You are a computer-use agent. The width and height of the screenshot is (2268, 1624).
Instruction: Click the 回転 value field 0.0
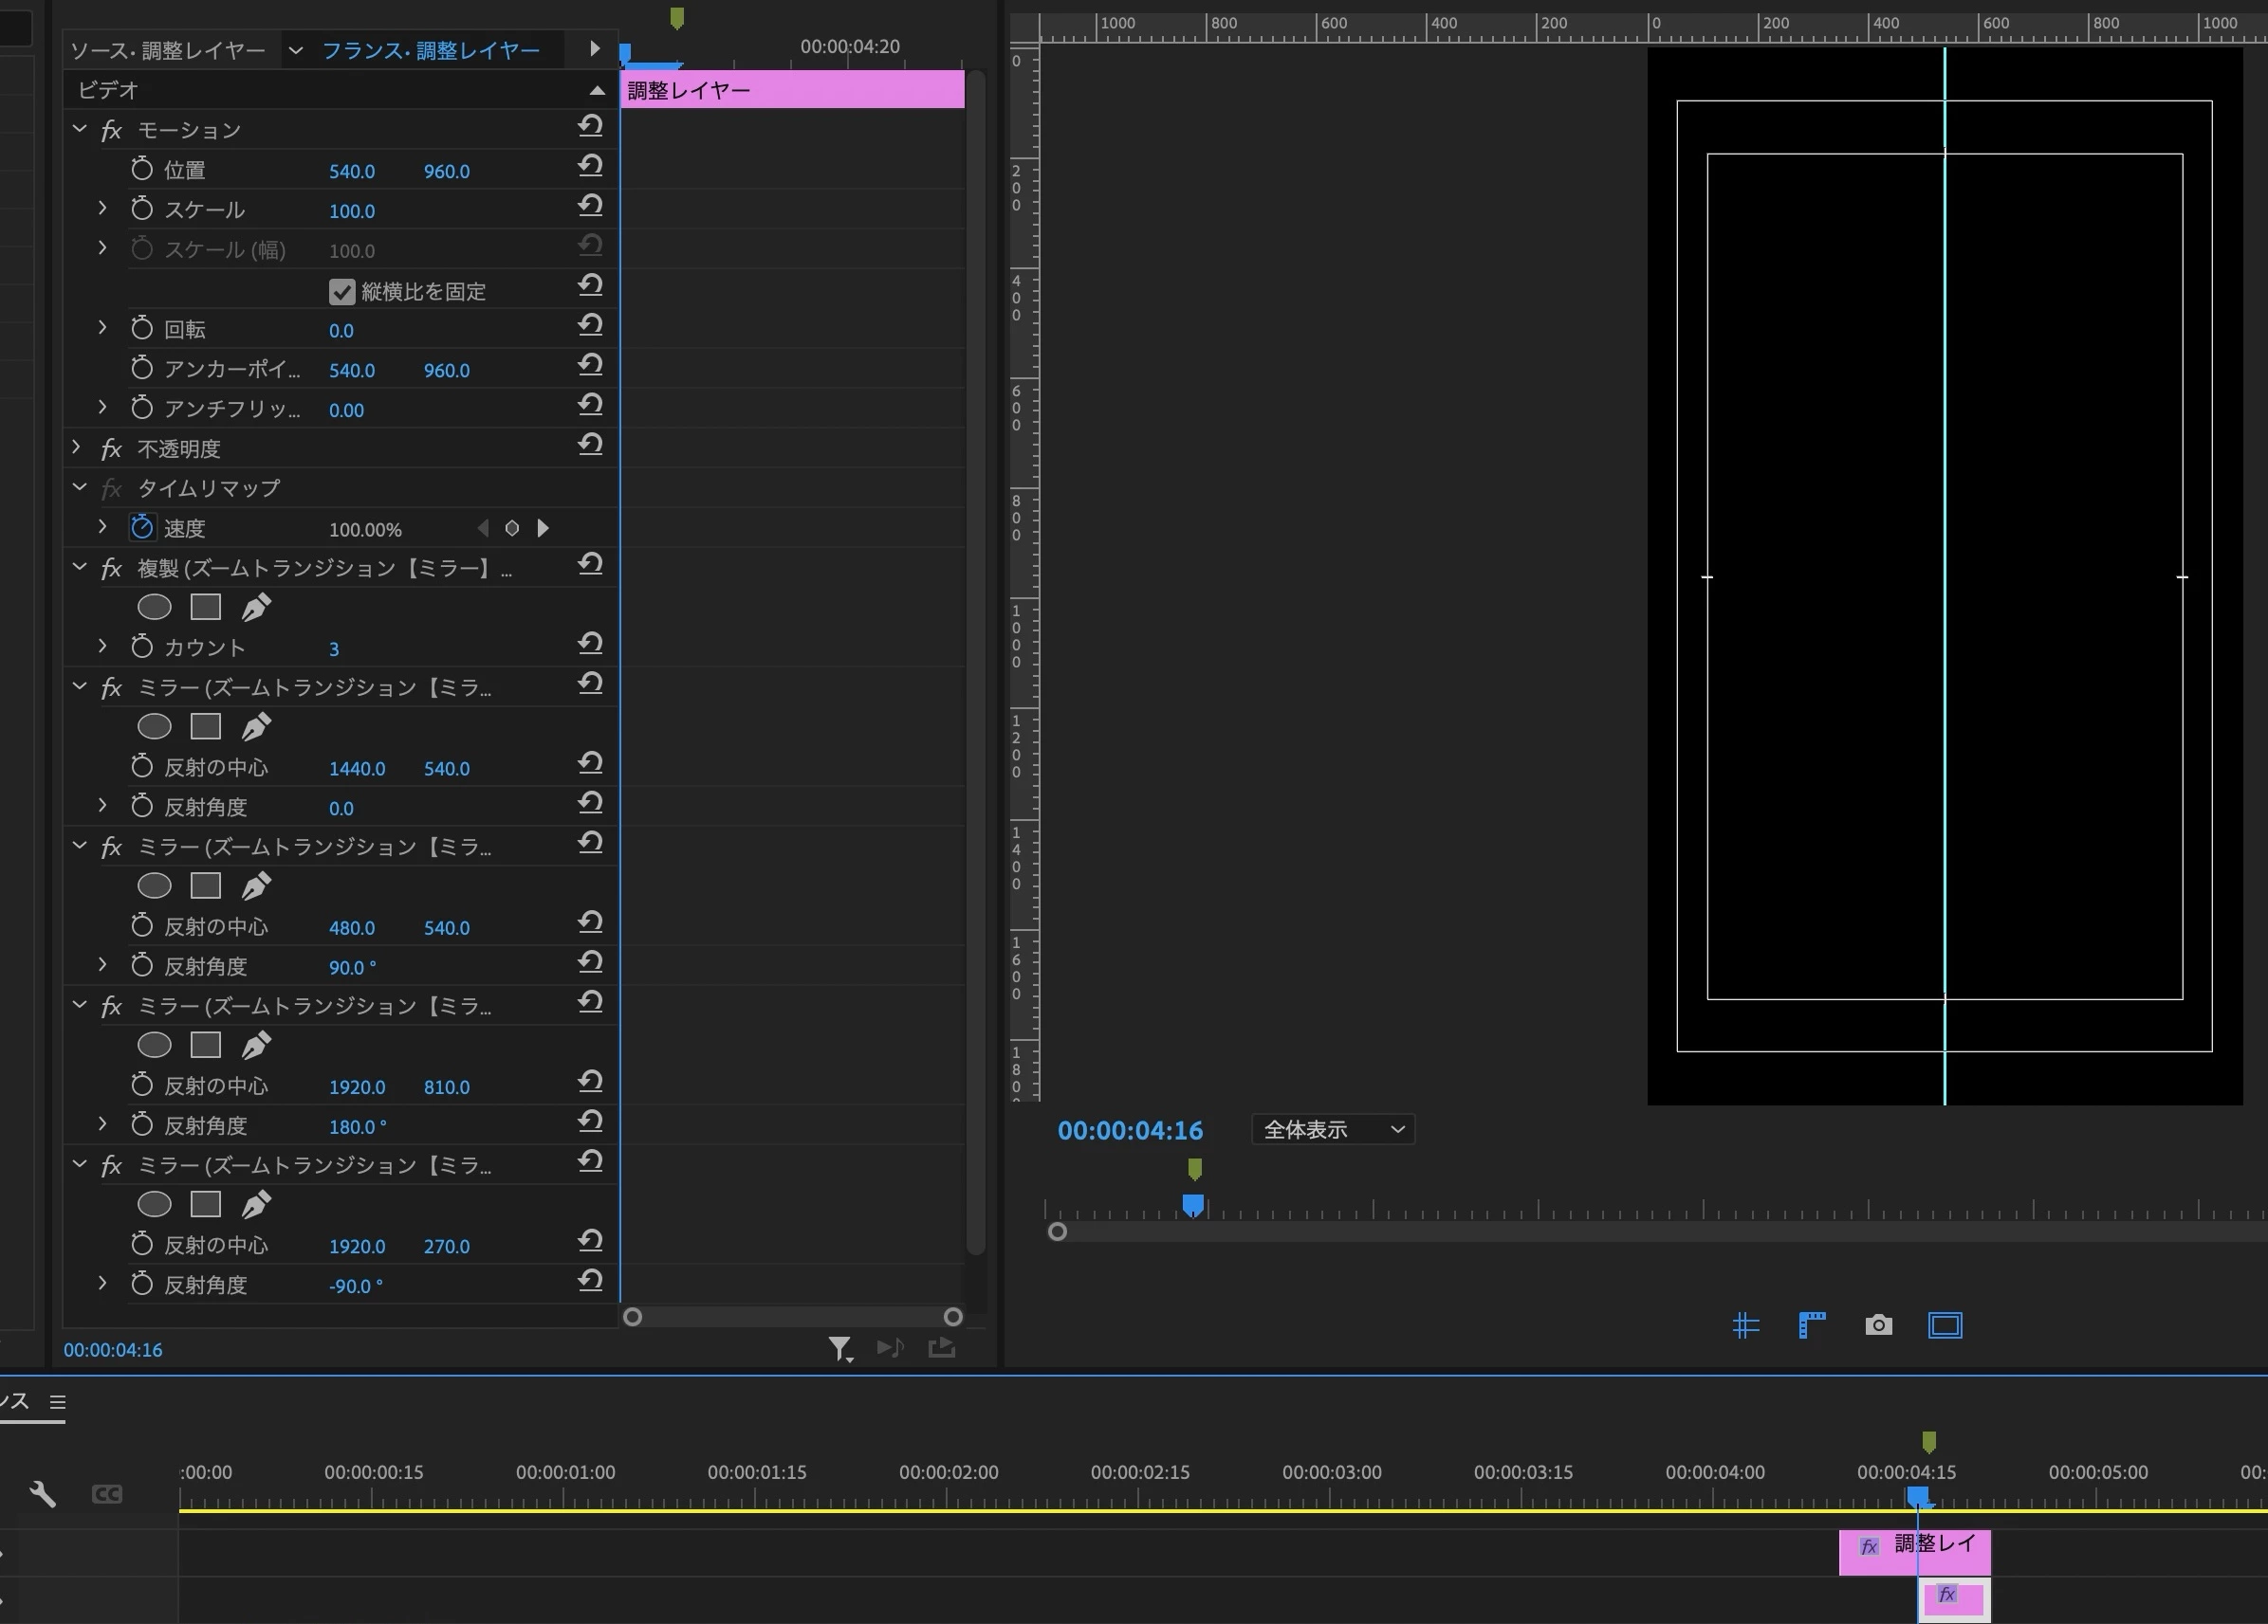click(341, 331)
